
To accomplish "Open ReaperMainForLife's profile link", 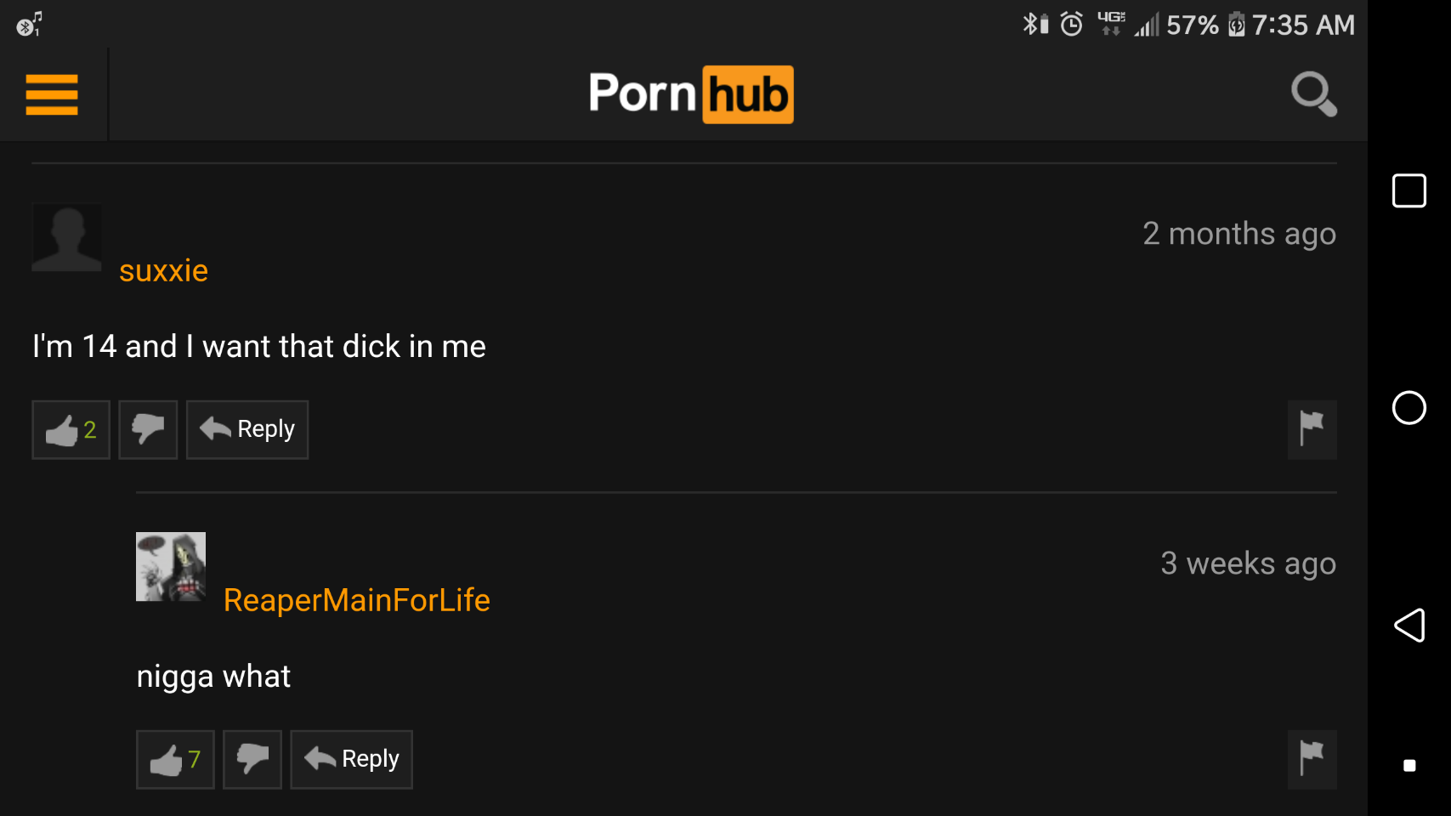I will [357, 601].
